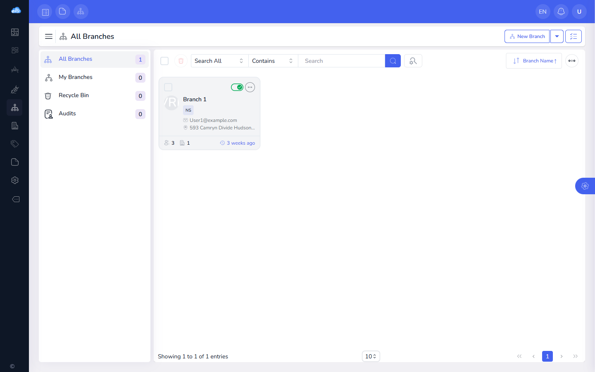Switch to list view with the checklist icon
Image resolution: width=595 pixels, height=372 pixels.
point(574,36)
